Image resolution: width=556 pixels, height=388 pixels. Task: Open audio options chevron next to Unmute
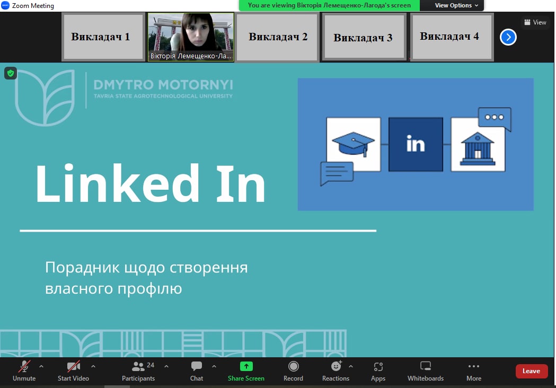pyautogui.click(x=41, y=366)
